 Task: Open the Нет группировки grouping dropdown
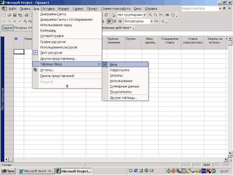[x=144, y=15]
